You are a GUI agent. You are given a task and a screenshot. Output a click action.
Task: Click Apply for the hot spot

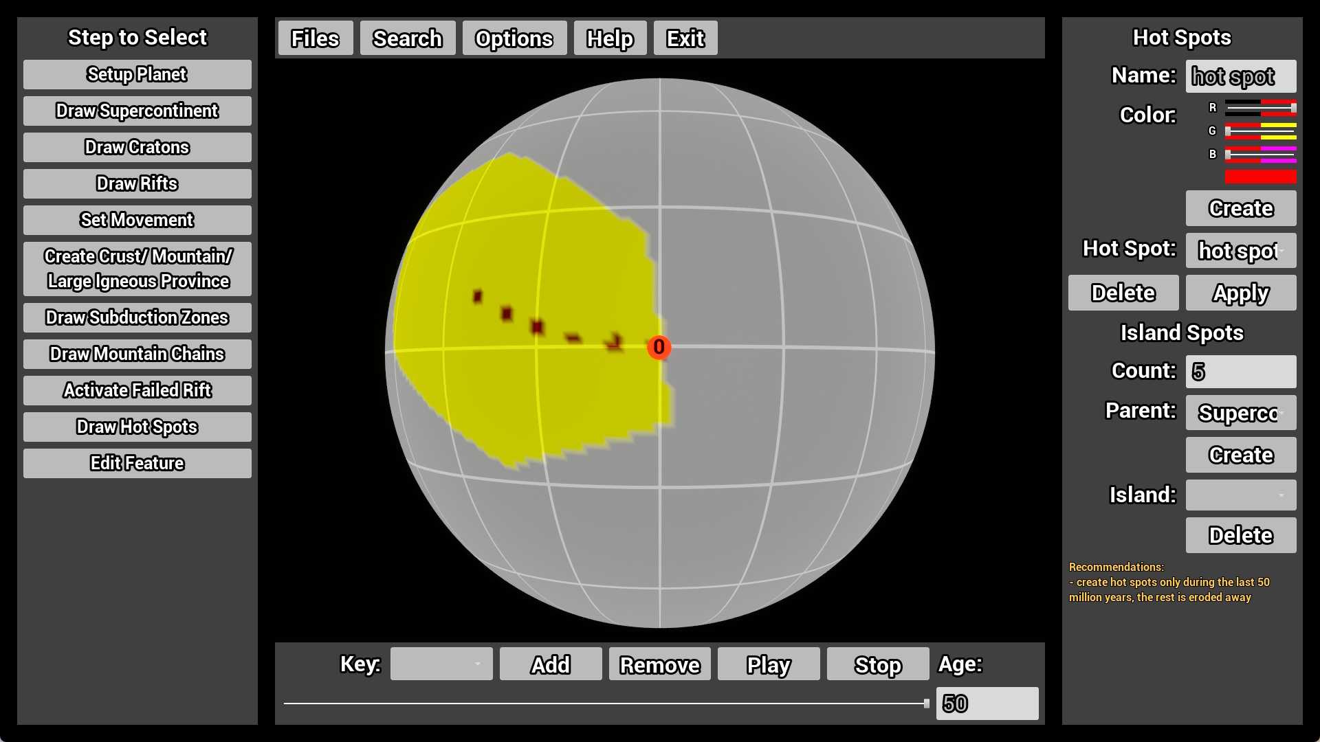pos(1240,293)
